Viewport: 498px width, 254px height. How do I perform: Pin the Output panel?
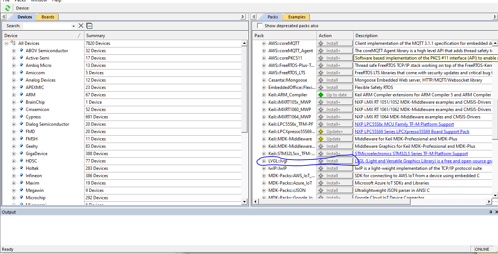[491, 212]
